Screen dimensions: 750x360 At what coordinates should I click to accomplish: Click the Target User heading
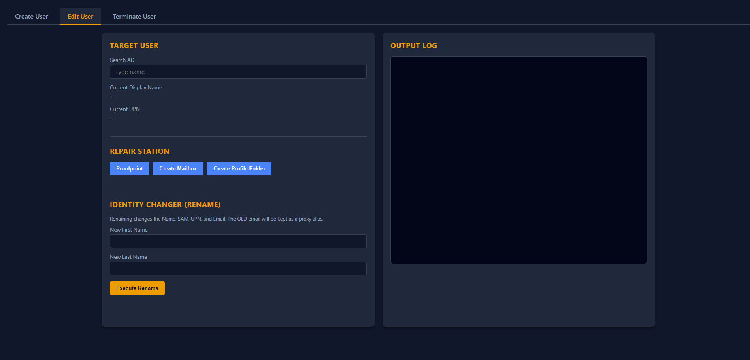coord(134,46)
